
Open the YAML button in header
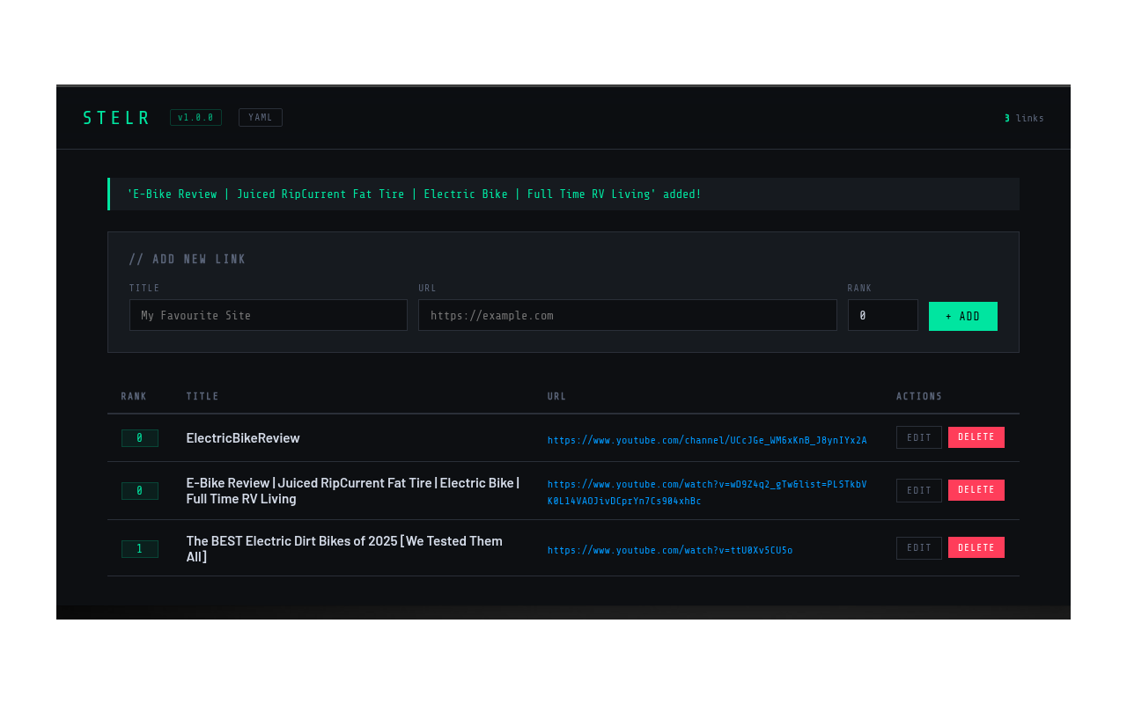coord(261,118)
